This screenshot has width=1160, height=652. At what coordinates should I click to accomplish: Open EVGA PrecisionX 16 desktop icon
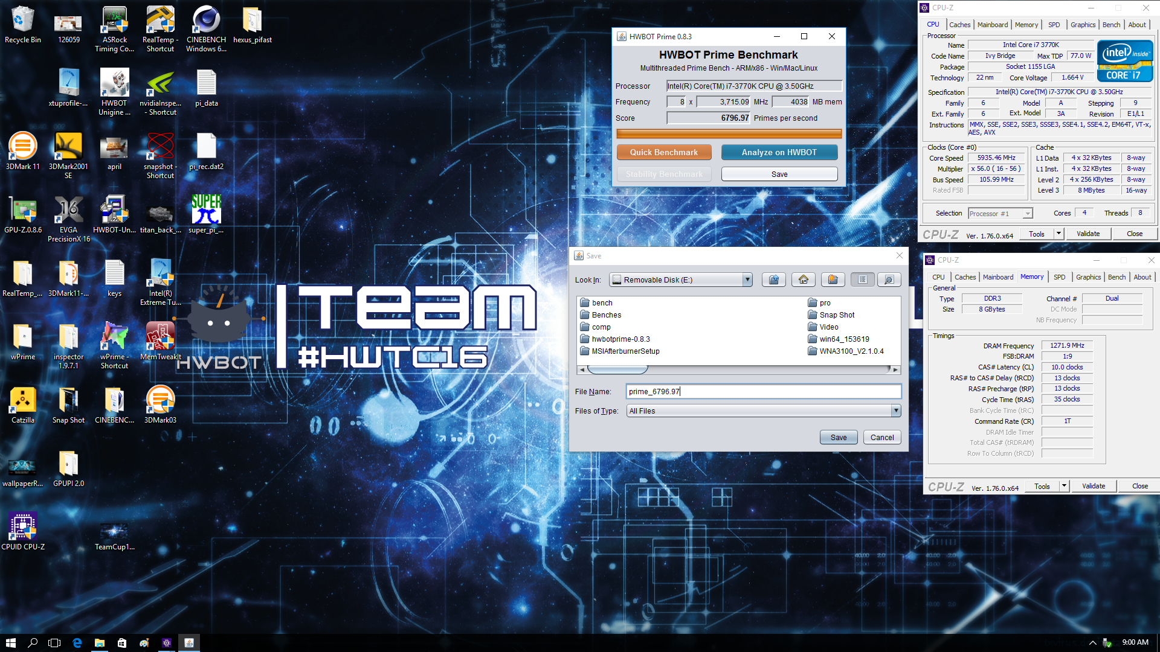[68, 219]
